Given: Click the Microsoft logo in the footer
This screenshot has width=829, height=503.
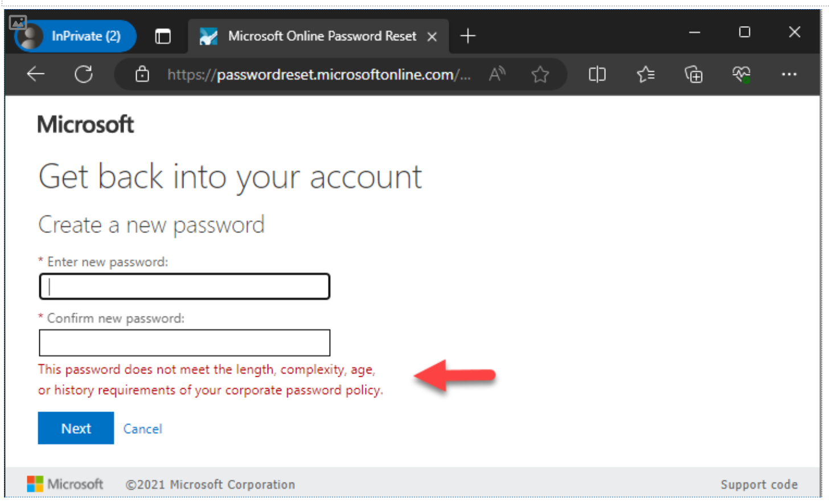Looking at the screenshot, I should [x=65, y=484].
